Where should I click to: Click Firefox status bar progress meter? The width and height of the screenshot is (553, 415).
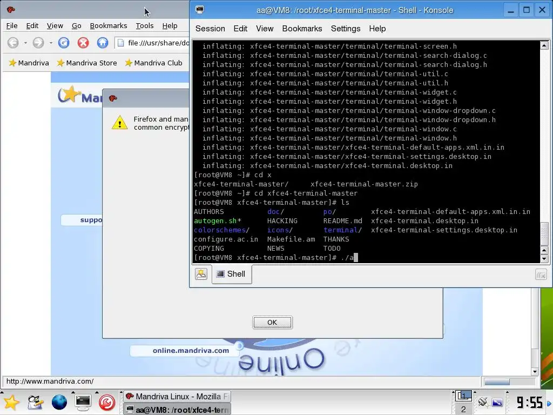pyautogui.click(x=509, y=382)
